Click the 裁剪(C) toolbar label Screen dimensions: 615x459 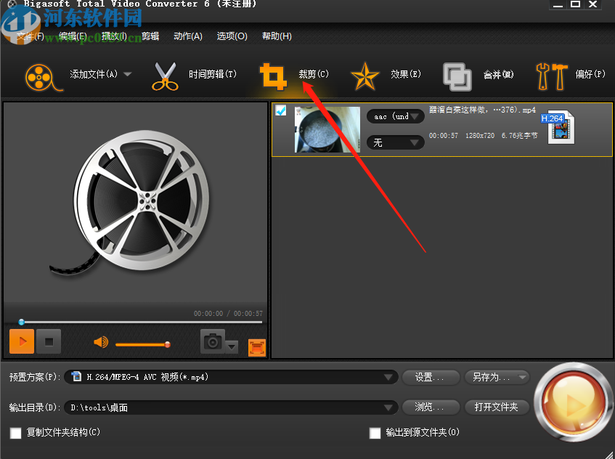pos(314,74)
